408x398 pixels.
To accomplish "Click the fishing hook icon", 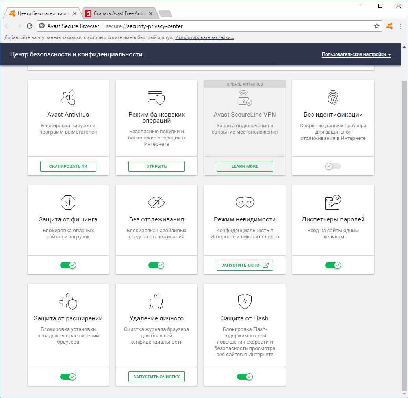I will click(68, 202).
